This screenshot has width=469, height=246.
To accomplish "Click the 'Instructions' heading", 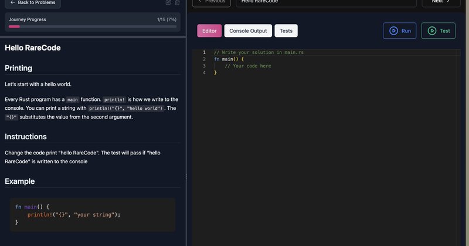I will tap(26, 137).
